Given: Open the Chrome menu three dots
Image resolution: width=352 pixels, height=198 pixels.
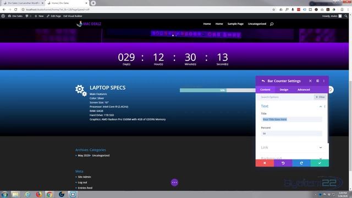Looking at the screenshot, I should [x=348, y=10].
